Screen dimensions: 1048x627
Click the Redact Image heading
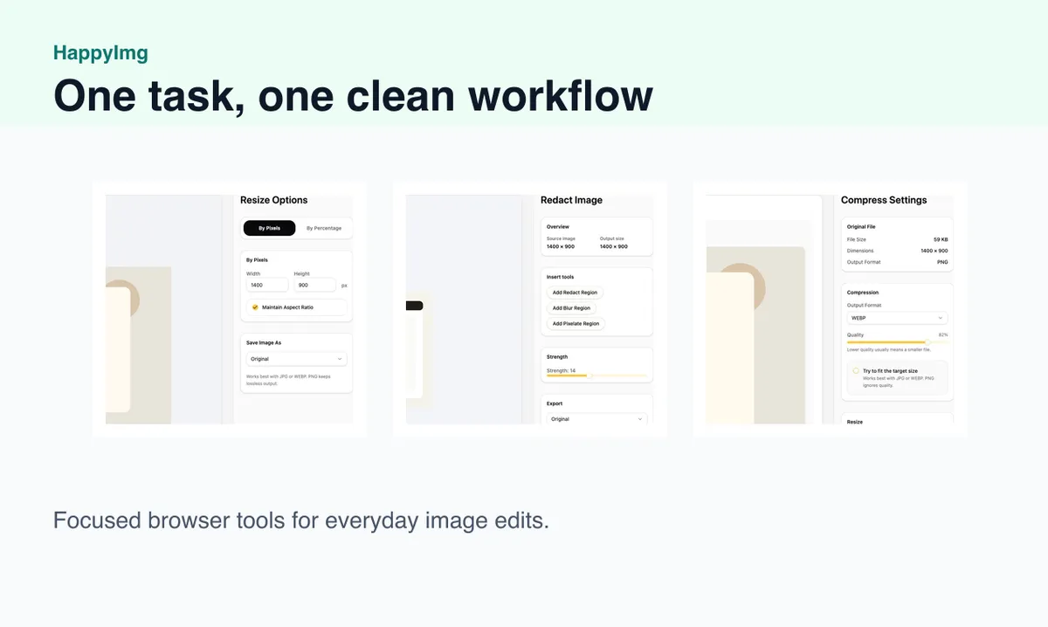(x=571, y=200)
